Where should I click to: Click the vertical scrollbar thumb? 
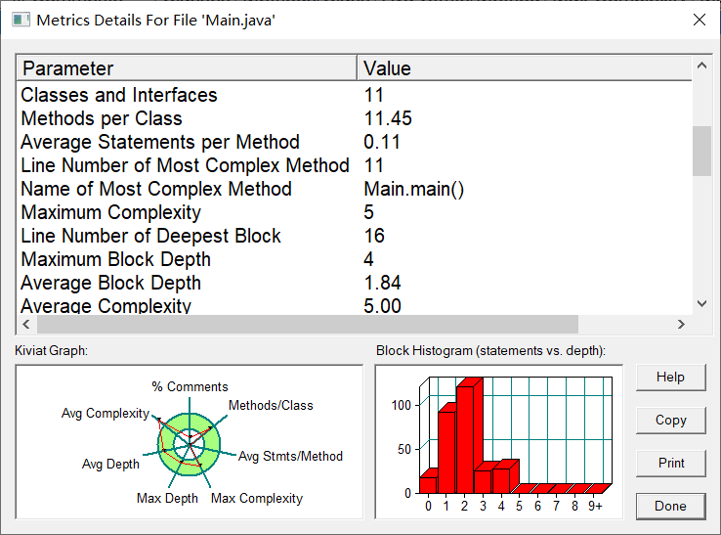701,151
